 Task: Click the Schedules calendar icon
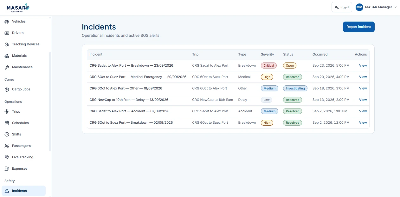pos(7,123)
